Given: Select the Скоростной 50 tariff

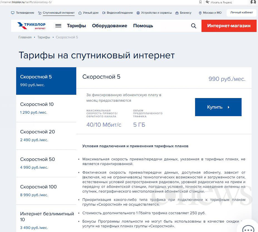Looking at the screenshot, I should pos(46,163).
